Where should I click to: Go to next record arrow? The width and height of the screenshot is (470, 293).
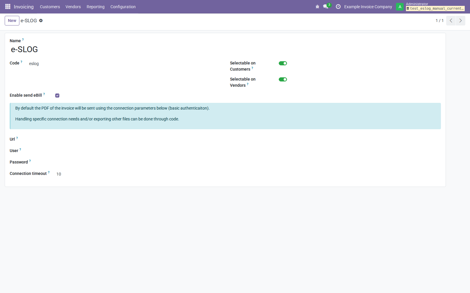[x=460, y=21]
